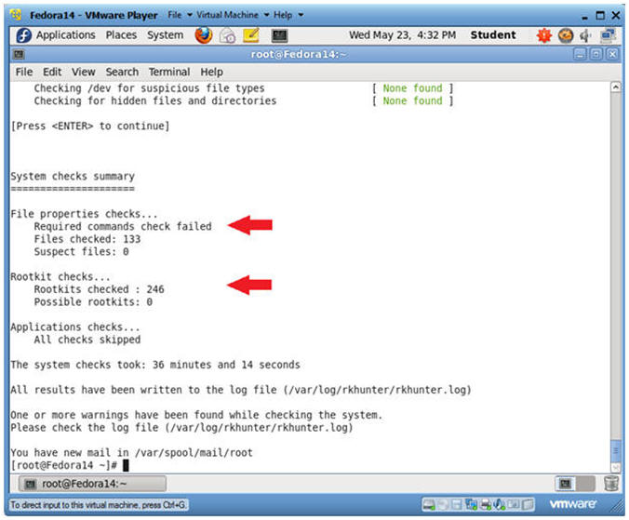Viewport: 629px width, 520px height.
Task: Open the terminal Help menu
Action: click(211, 73)
